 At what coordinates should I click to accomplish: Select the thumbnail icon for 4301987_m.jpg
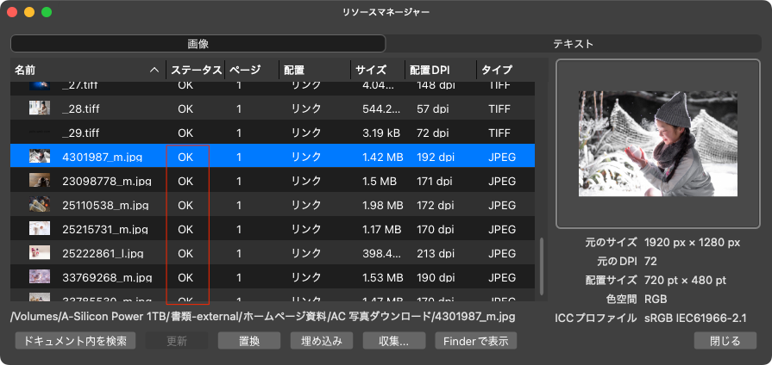click(40, 157)
